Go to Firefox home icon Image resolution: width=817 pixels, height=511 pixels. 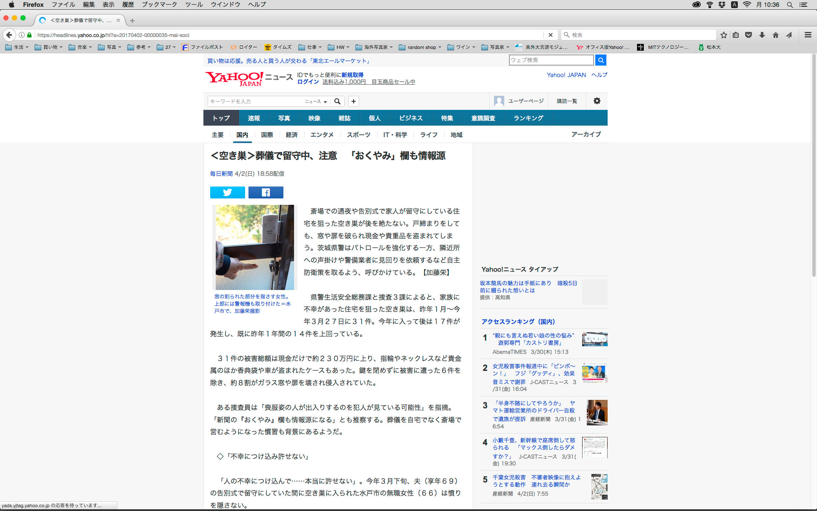775,35
